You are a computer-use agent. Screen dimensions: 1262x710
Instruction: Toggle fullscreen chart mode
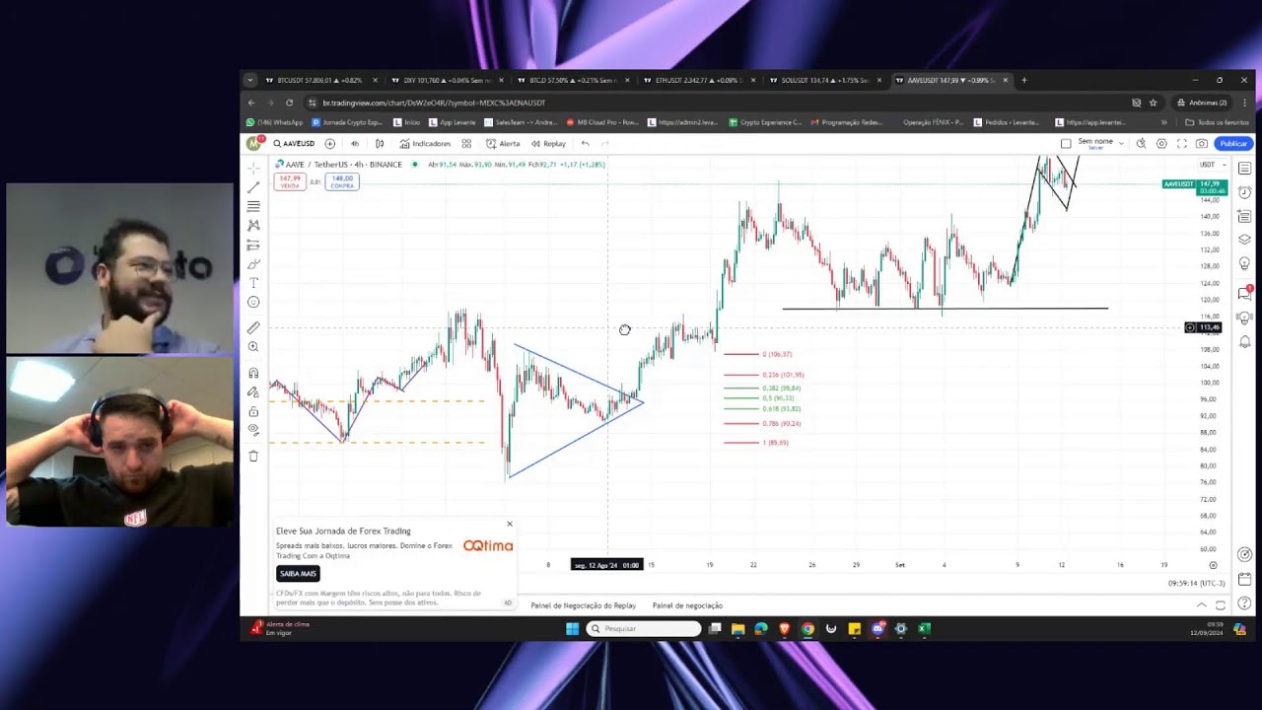[1181, 143]
